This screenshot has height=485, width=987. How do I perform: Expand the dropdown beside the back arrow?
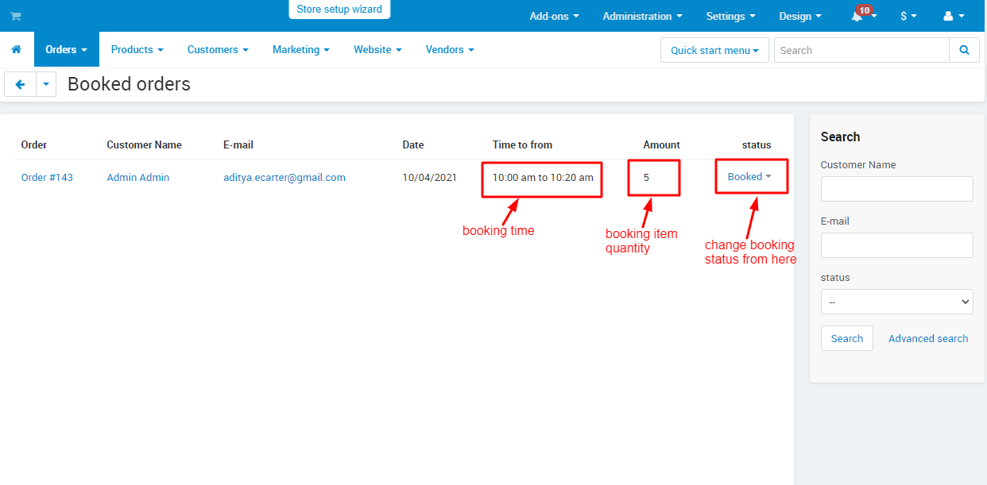click(x=46, y=84)
